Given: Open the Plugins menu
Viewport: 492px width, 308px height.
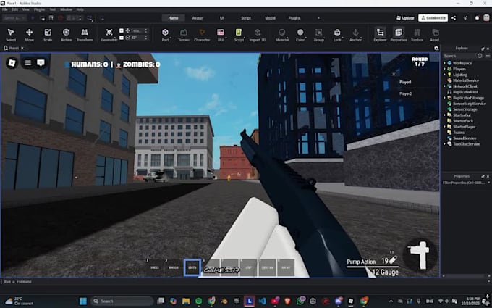Looking at the screenshot, I should click(39, 9).
